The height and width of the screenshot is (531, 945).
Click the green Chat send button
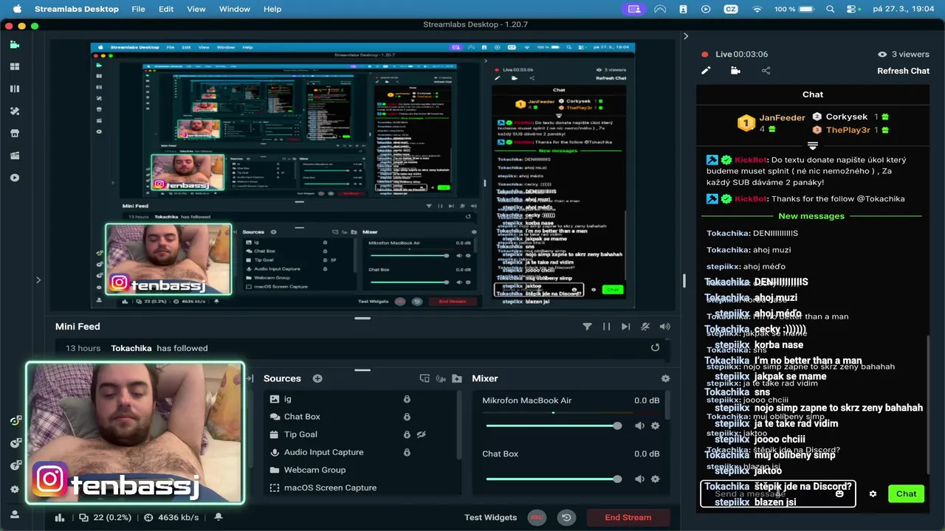[906, 494]
